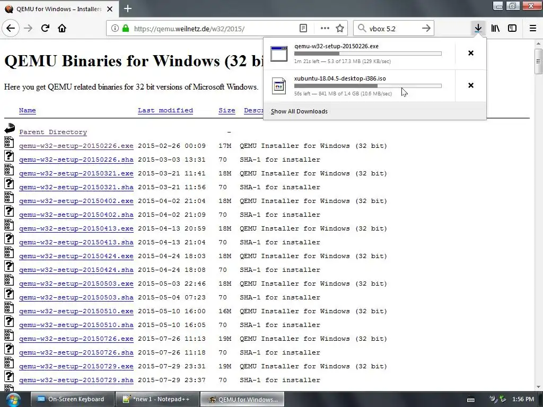Click the search box containing vbox 5.2

pos(393,29)
